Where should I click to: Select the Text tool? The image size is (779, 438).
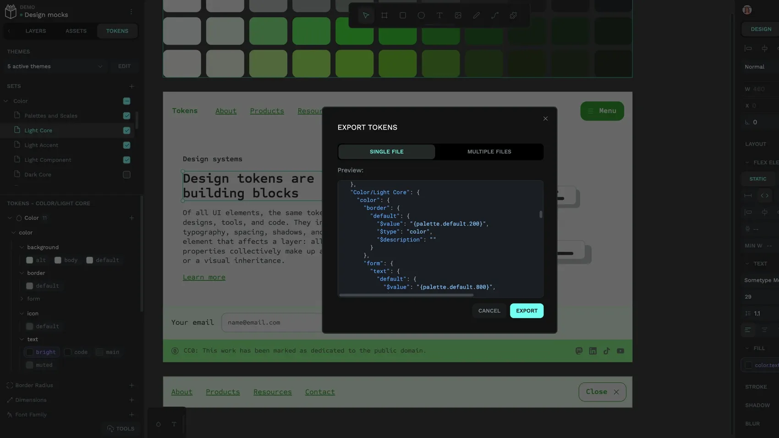click(x=439, y=15)
